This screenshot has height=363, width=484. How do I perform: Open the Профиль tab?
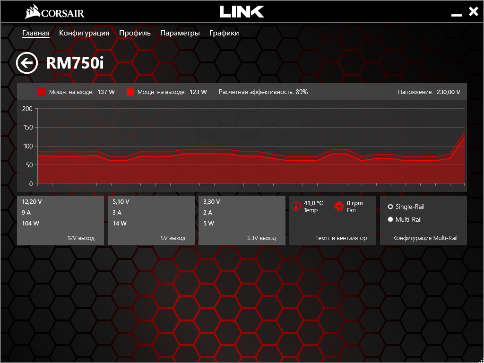click(135, 33)
